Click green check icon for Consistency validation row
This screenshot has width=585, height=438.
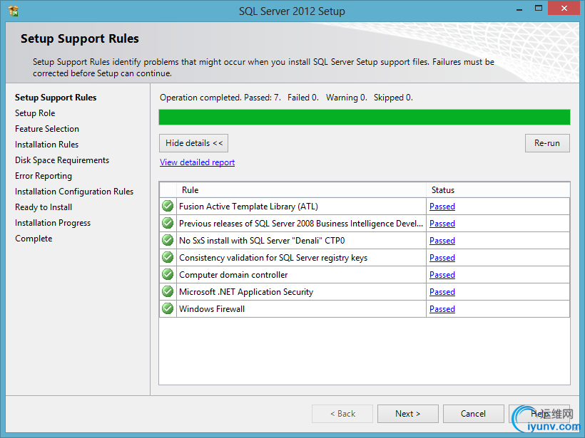tap(168, 257)
